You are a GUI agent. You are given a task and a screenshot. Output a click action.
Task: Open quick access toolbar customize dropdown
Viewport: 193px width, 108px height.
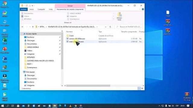pos(32,6)
